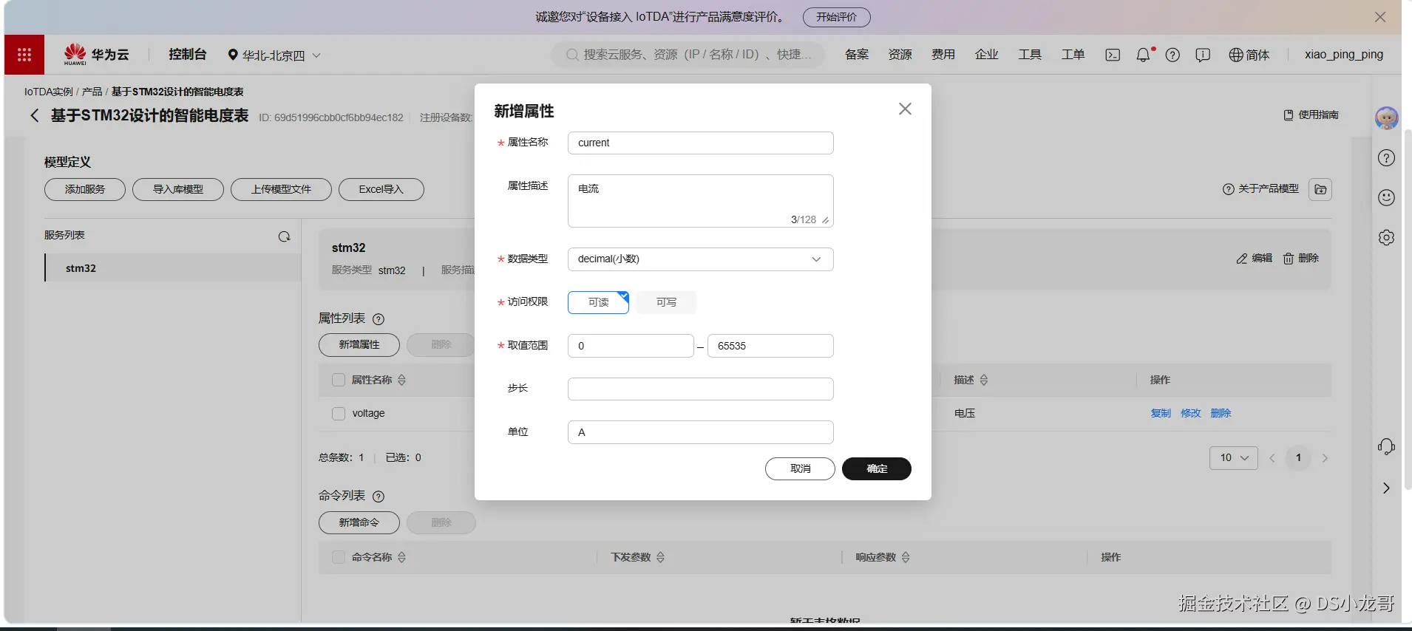Open the page size 10 dropdown
Image resolution: width=1412 pixels, height=631 pixels.
(x=1234, y=458)
